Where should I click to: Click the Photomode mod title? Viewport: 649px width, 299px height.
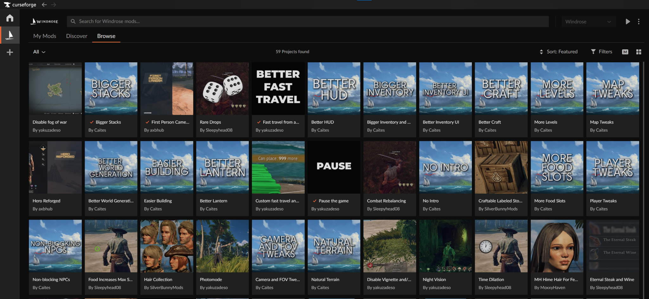(x=211, y=280)
